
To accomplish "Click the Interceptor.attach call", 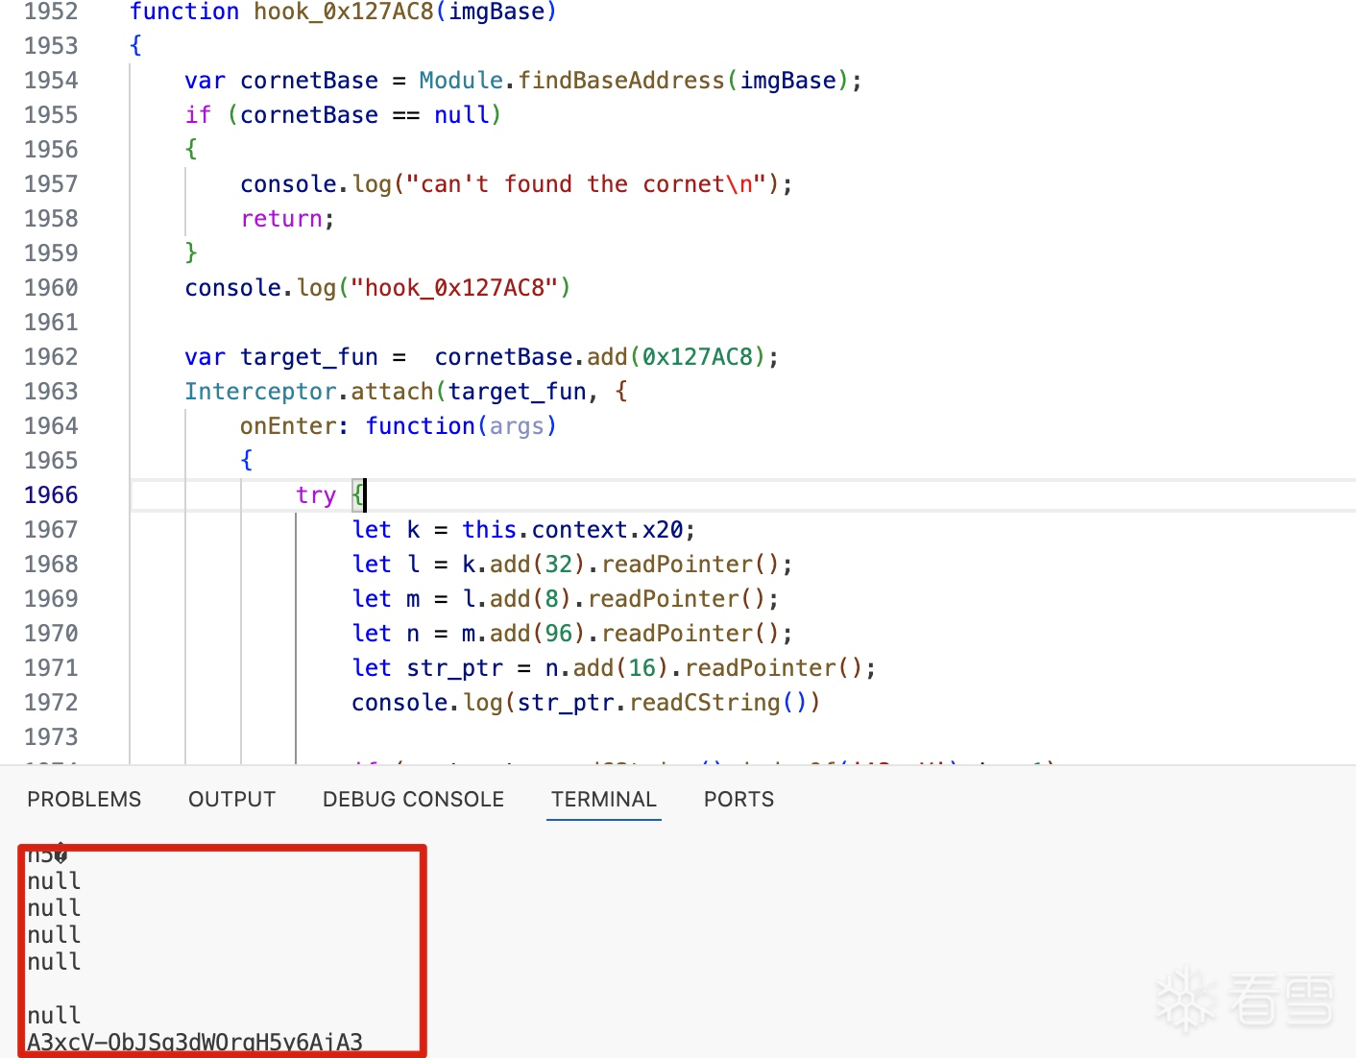I will [405, 392].
